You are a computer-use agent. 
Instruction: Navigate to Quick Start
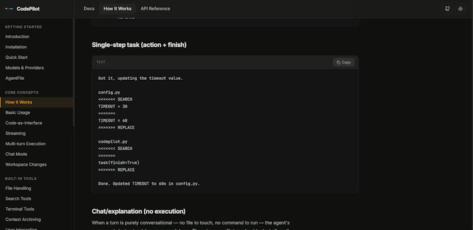[16, 57]
